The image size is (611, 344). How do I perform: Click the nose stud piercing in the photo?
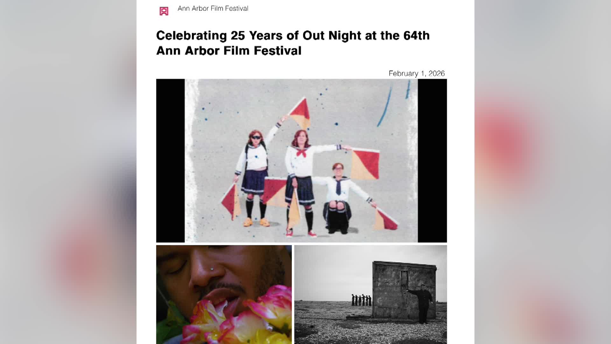pyautogui.click(x=211, y=269)
